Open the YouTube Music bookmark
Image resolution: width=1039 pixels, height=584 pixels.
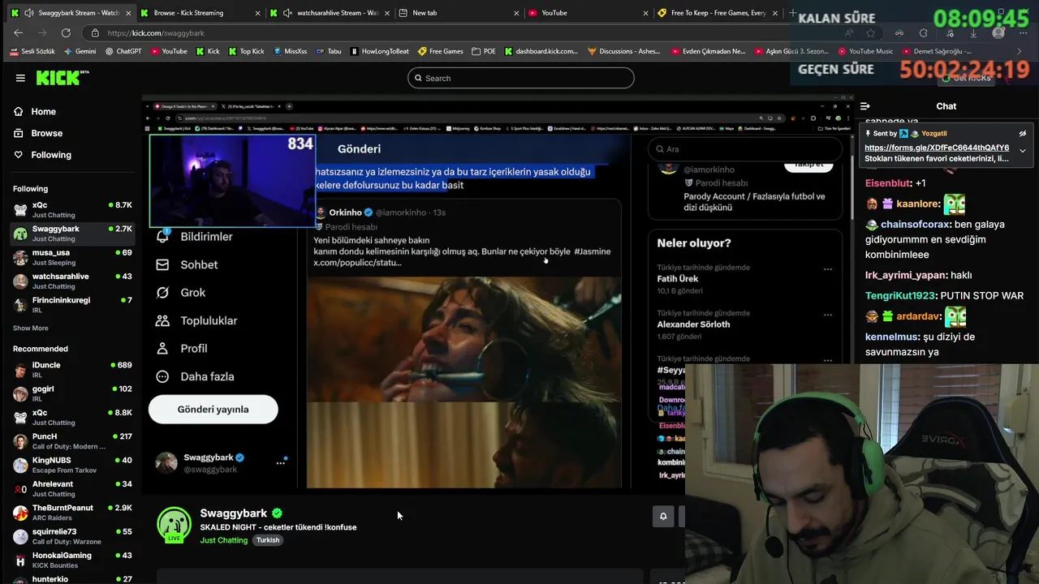tap(865, 51)
